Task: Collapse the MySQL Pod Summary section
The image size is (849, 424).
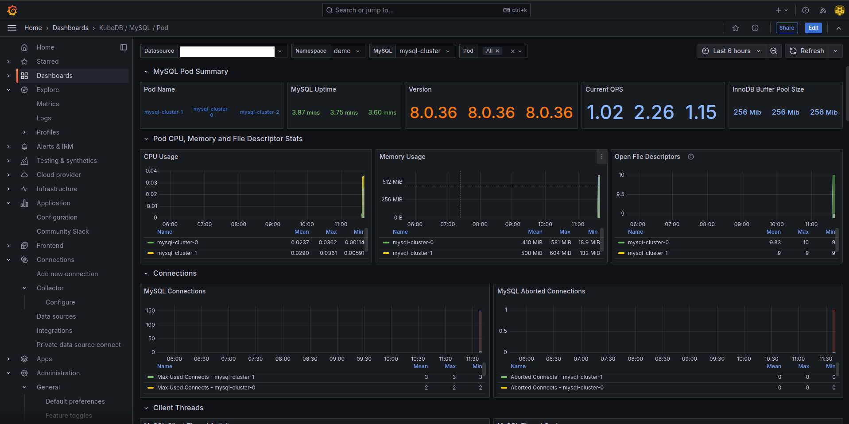Action: click(147, 71)
